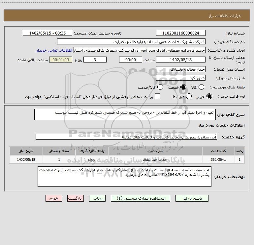Screen dimensions: 254x245
Task: Click the تعداد / مقدار column header
Action: coord(59,151)
